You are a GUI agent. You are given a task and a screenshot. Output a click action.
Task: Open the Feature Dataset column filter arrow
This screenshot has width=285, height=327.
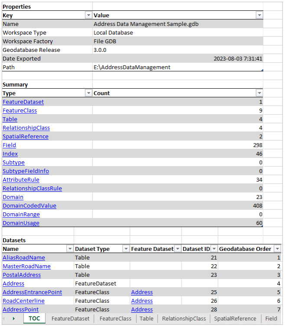(178, 249)
